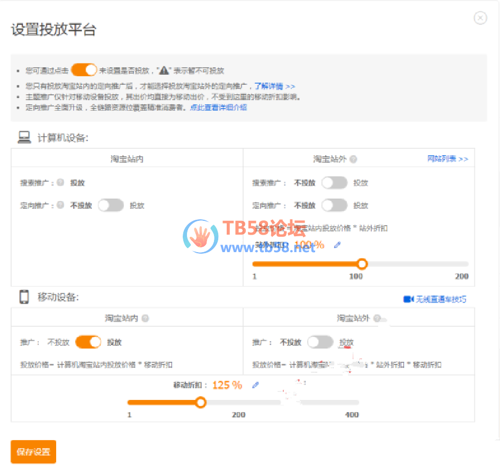Toggle the sample orange switch in tips

pyautogui.click(x=84, y=70)
